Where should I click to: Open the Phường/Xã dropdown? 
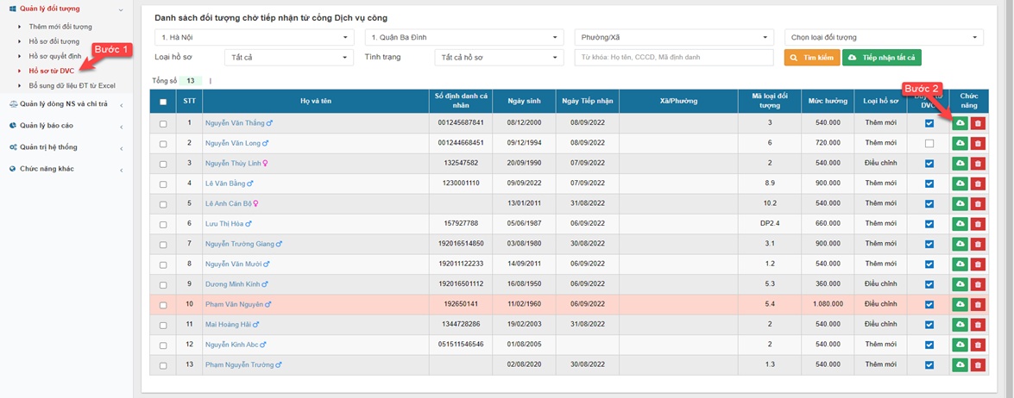[x=674, y=38]
